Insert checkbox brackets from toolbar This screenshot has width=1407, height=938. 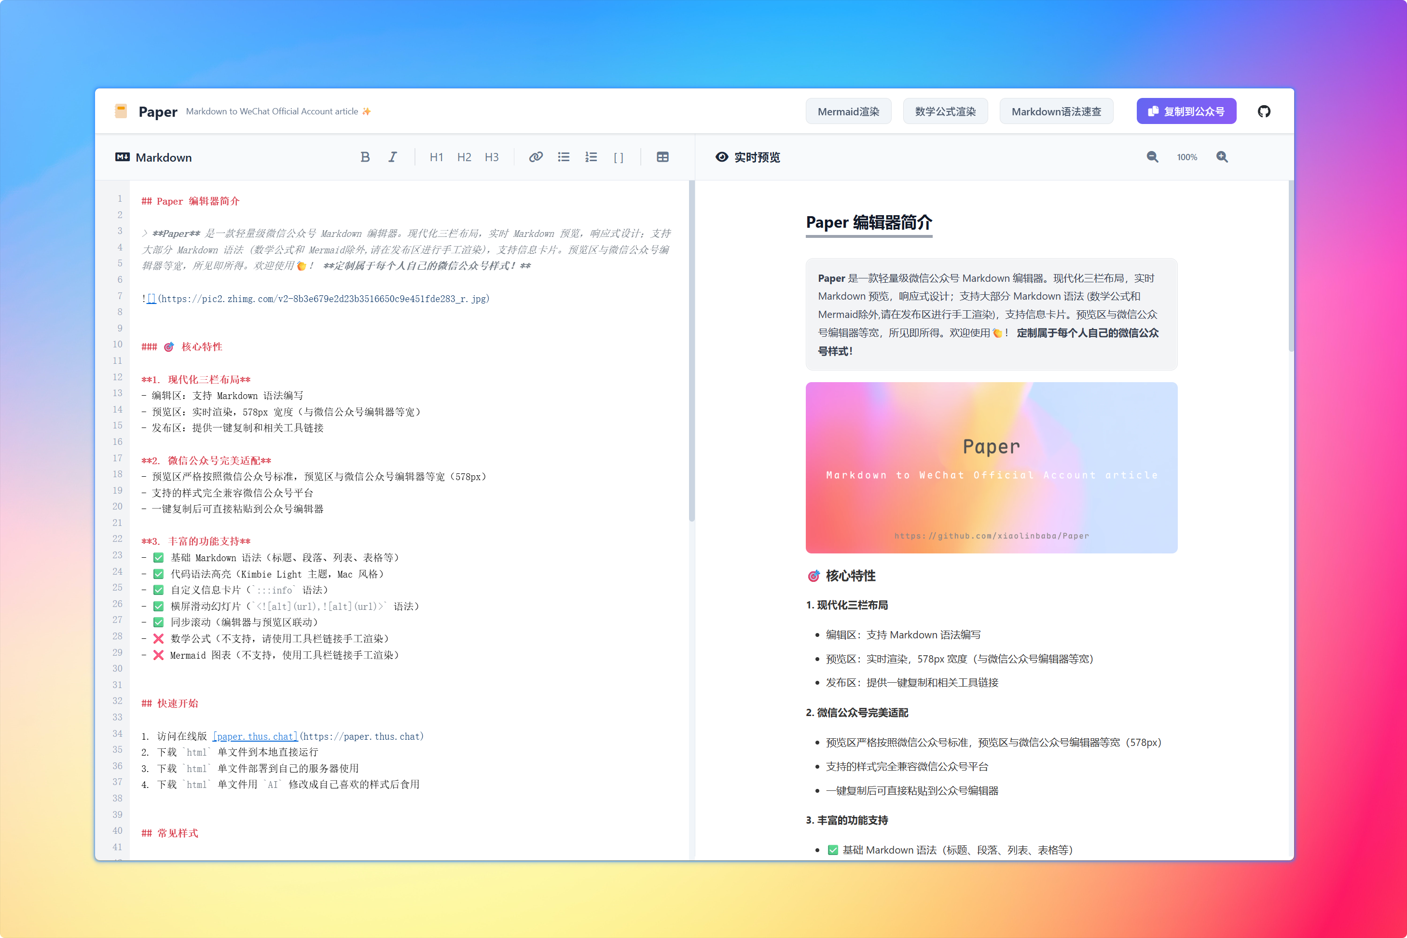tap(619, 157)
